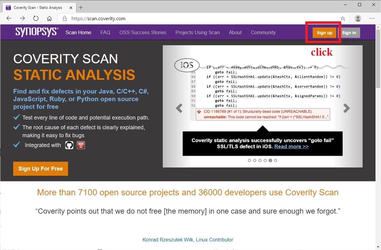Open OSS Success Stories page
This screenshot has height=250, width=381.
point(143,33)
